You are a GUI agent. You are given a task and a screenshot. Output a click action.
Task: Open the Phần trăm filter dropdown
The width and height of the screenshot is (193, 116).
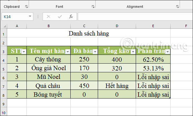coord(168,52)
